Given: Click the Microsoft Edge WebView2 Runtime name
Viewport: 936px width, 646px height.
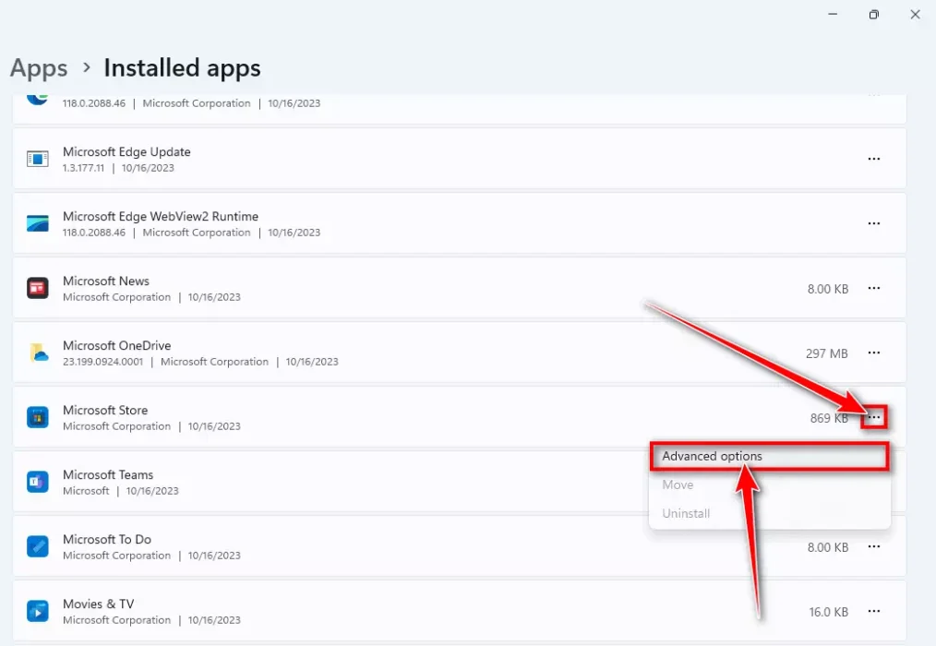Looking at the screenshot, I should (161, 216).
